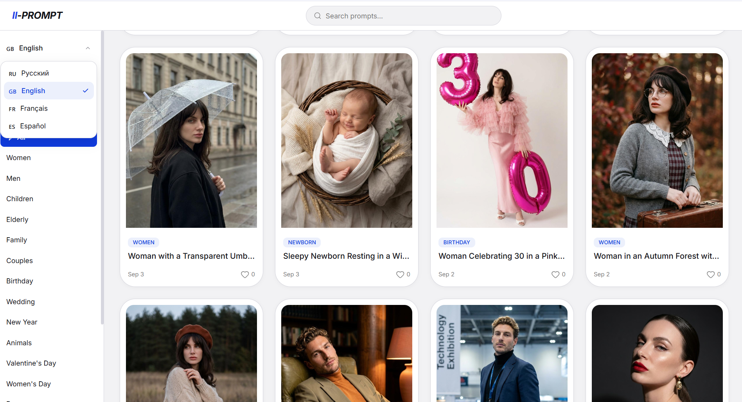This screenshot has height=402, width=742.
Task: Collapse the English language dropdown
Action: pos(49,48)
